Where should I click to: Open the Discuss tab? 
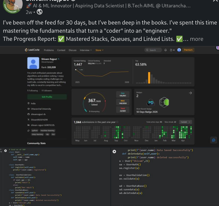tap(72, 50)
